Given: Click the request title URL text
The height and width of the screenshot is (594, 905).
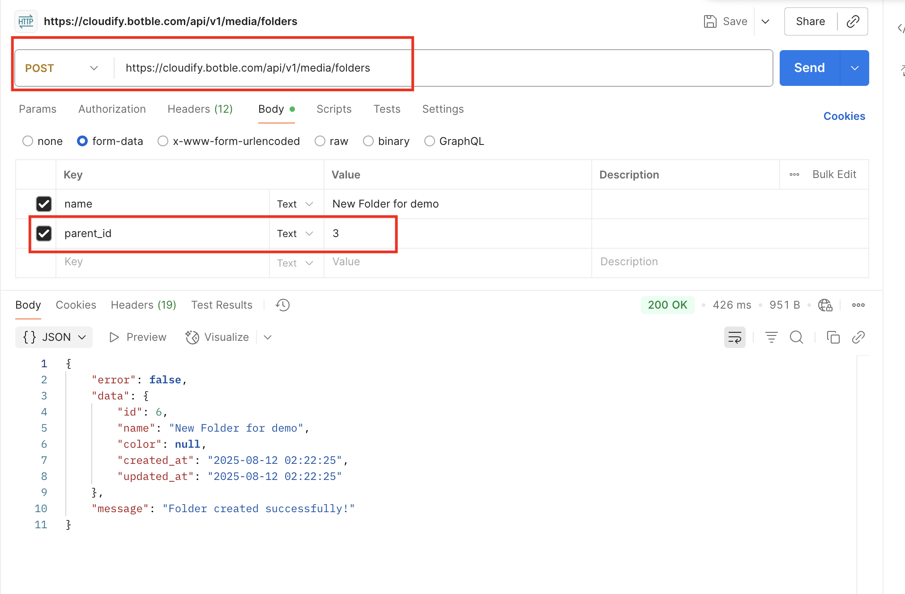Looking at the screenshot, I should (171, 21).
